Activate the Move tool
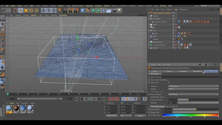Viewport: 222px width, 125px height. pos(20,10)
